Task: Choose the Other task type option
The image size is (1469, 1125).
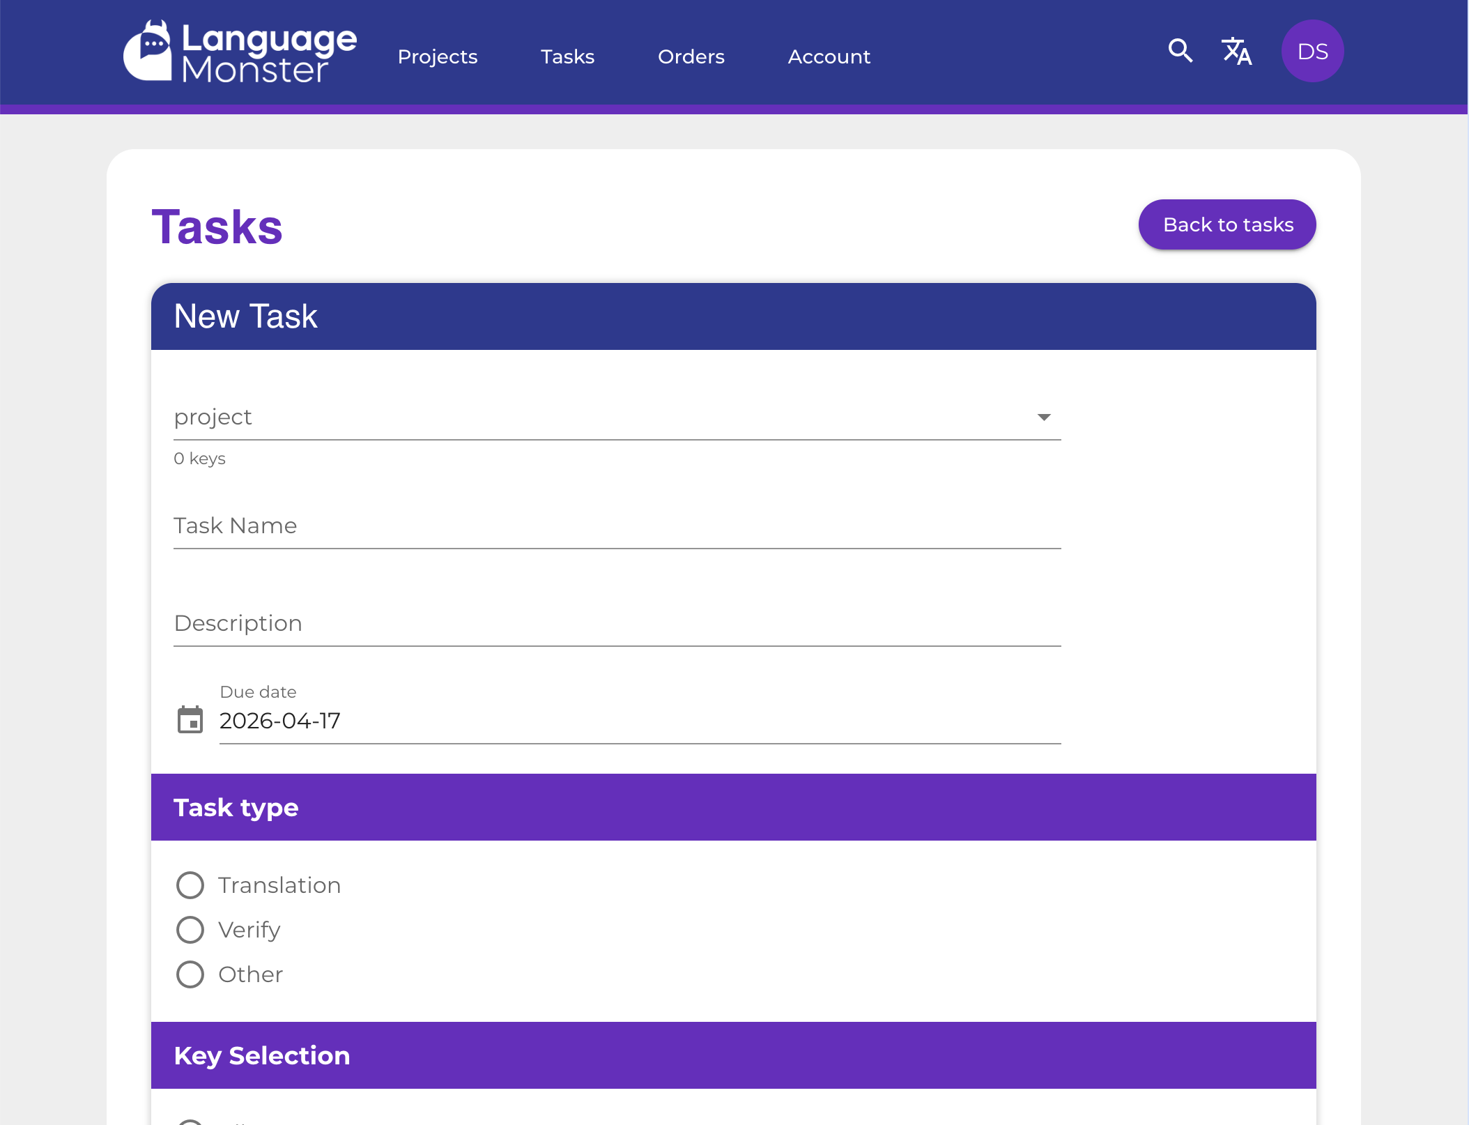Action: pos(190,974)
